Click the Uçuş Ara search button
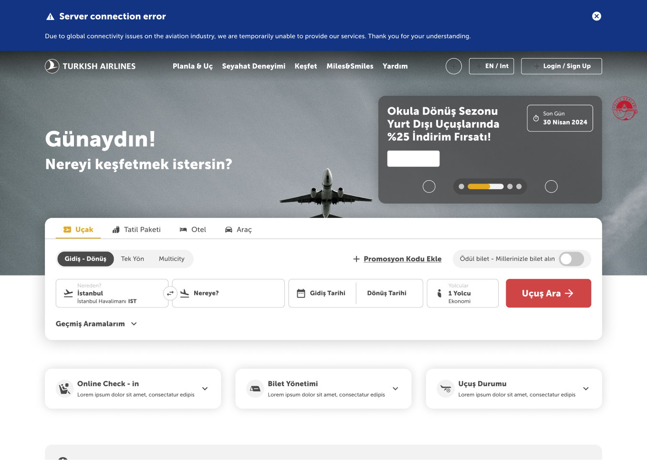Viewport: 647px width, 460px height. pos(548,293)
